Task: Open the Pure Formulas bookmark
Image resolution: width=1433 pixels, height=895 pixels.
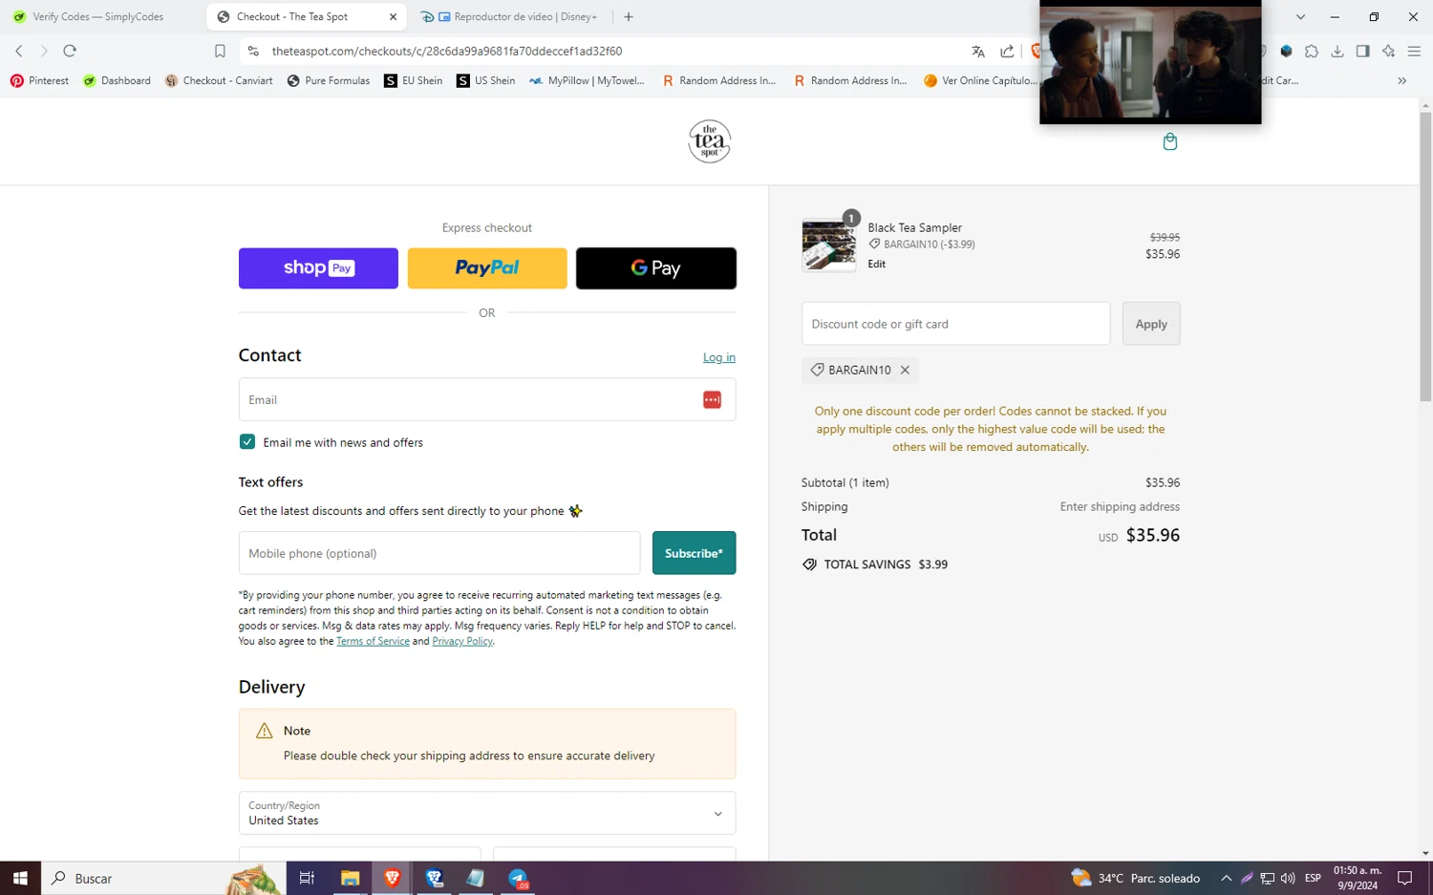Action: point(329,81)
